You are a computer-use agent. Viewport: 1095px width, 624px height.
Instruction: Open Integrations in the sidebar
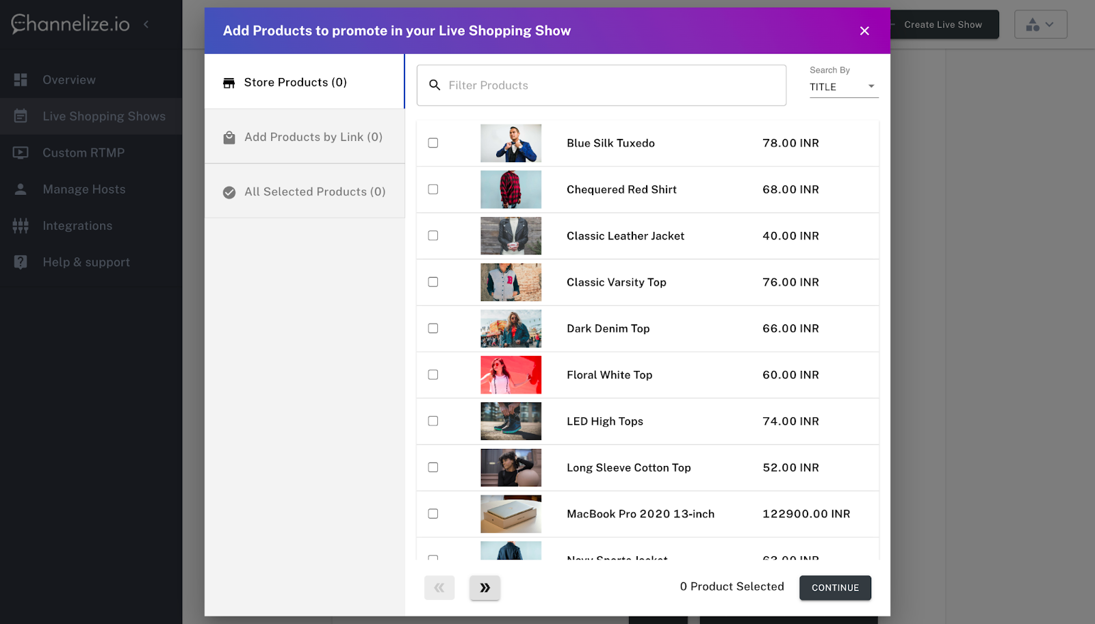point(91,226)
